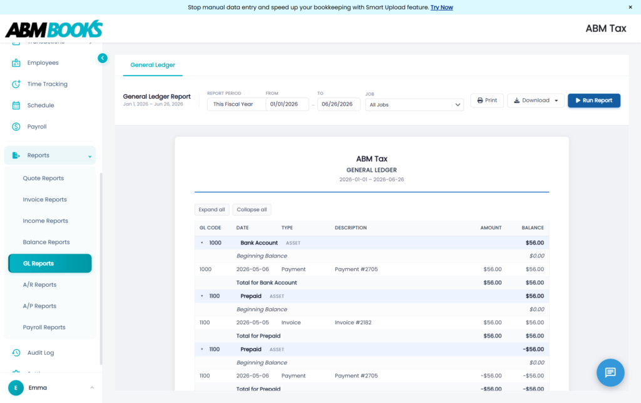Click the Payroll dollar icon

tap(16, 126)
